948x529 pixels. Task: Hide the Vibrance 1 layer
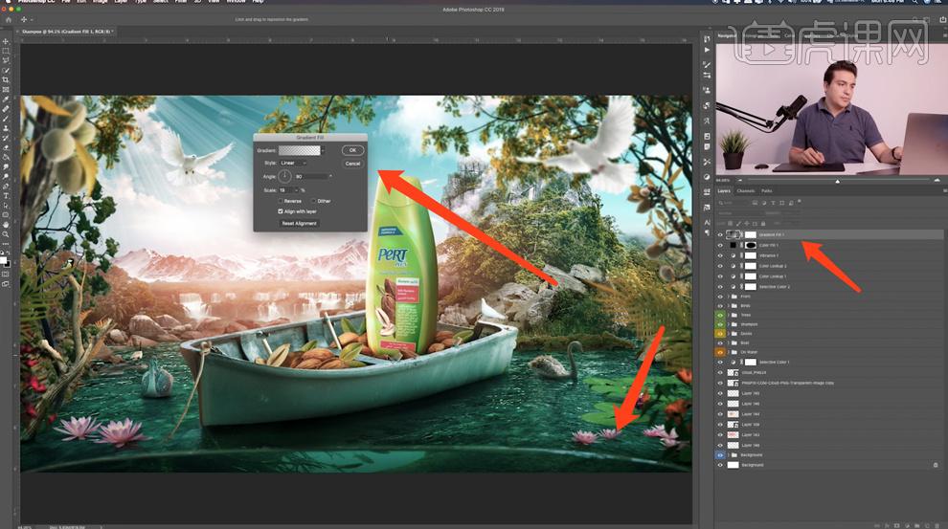tap(720, 255)
